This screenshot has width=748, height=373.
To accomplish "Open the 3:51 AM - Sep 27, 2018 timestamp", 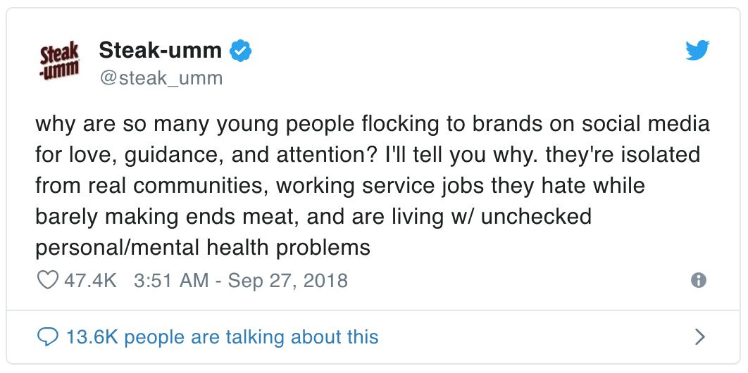I will pyautogui.click(x=239, y=281).
